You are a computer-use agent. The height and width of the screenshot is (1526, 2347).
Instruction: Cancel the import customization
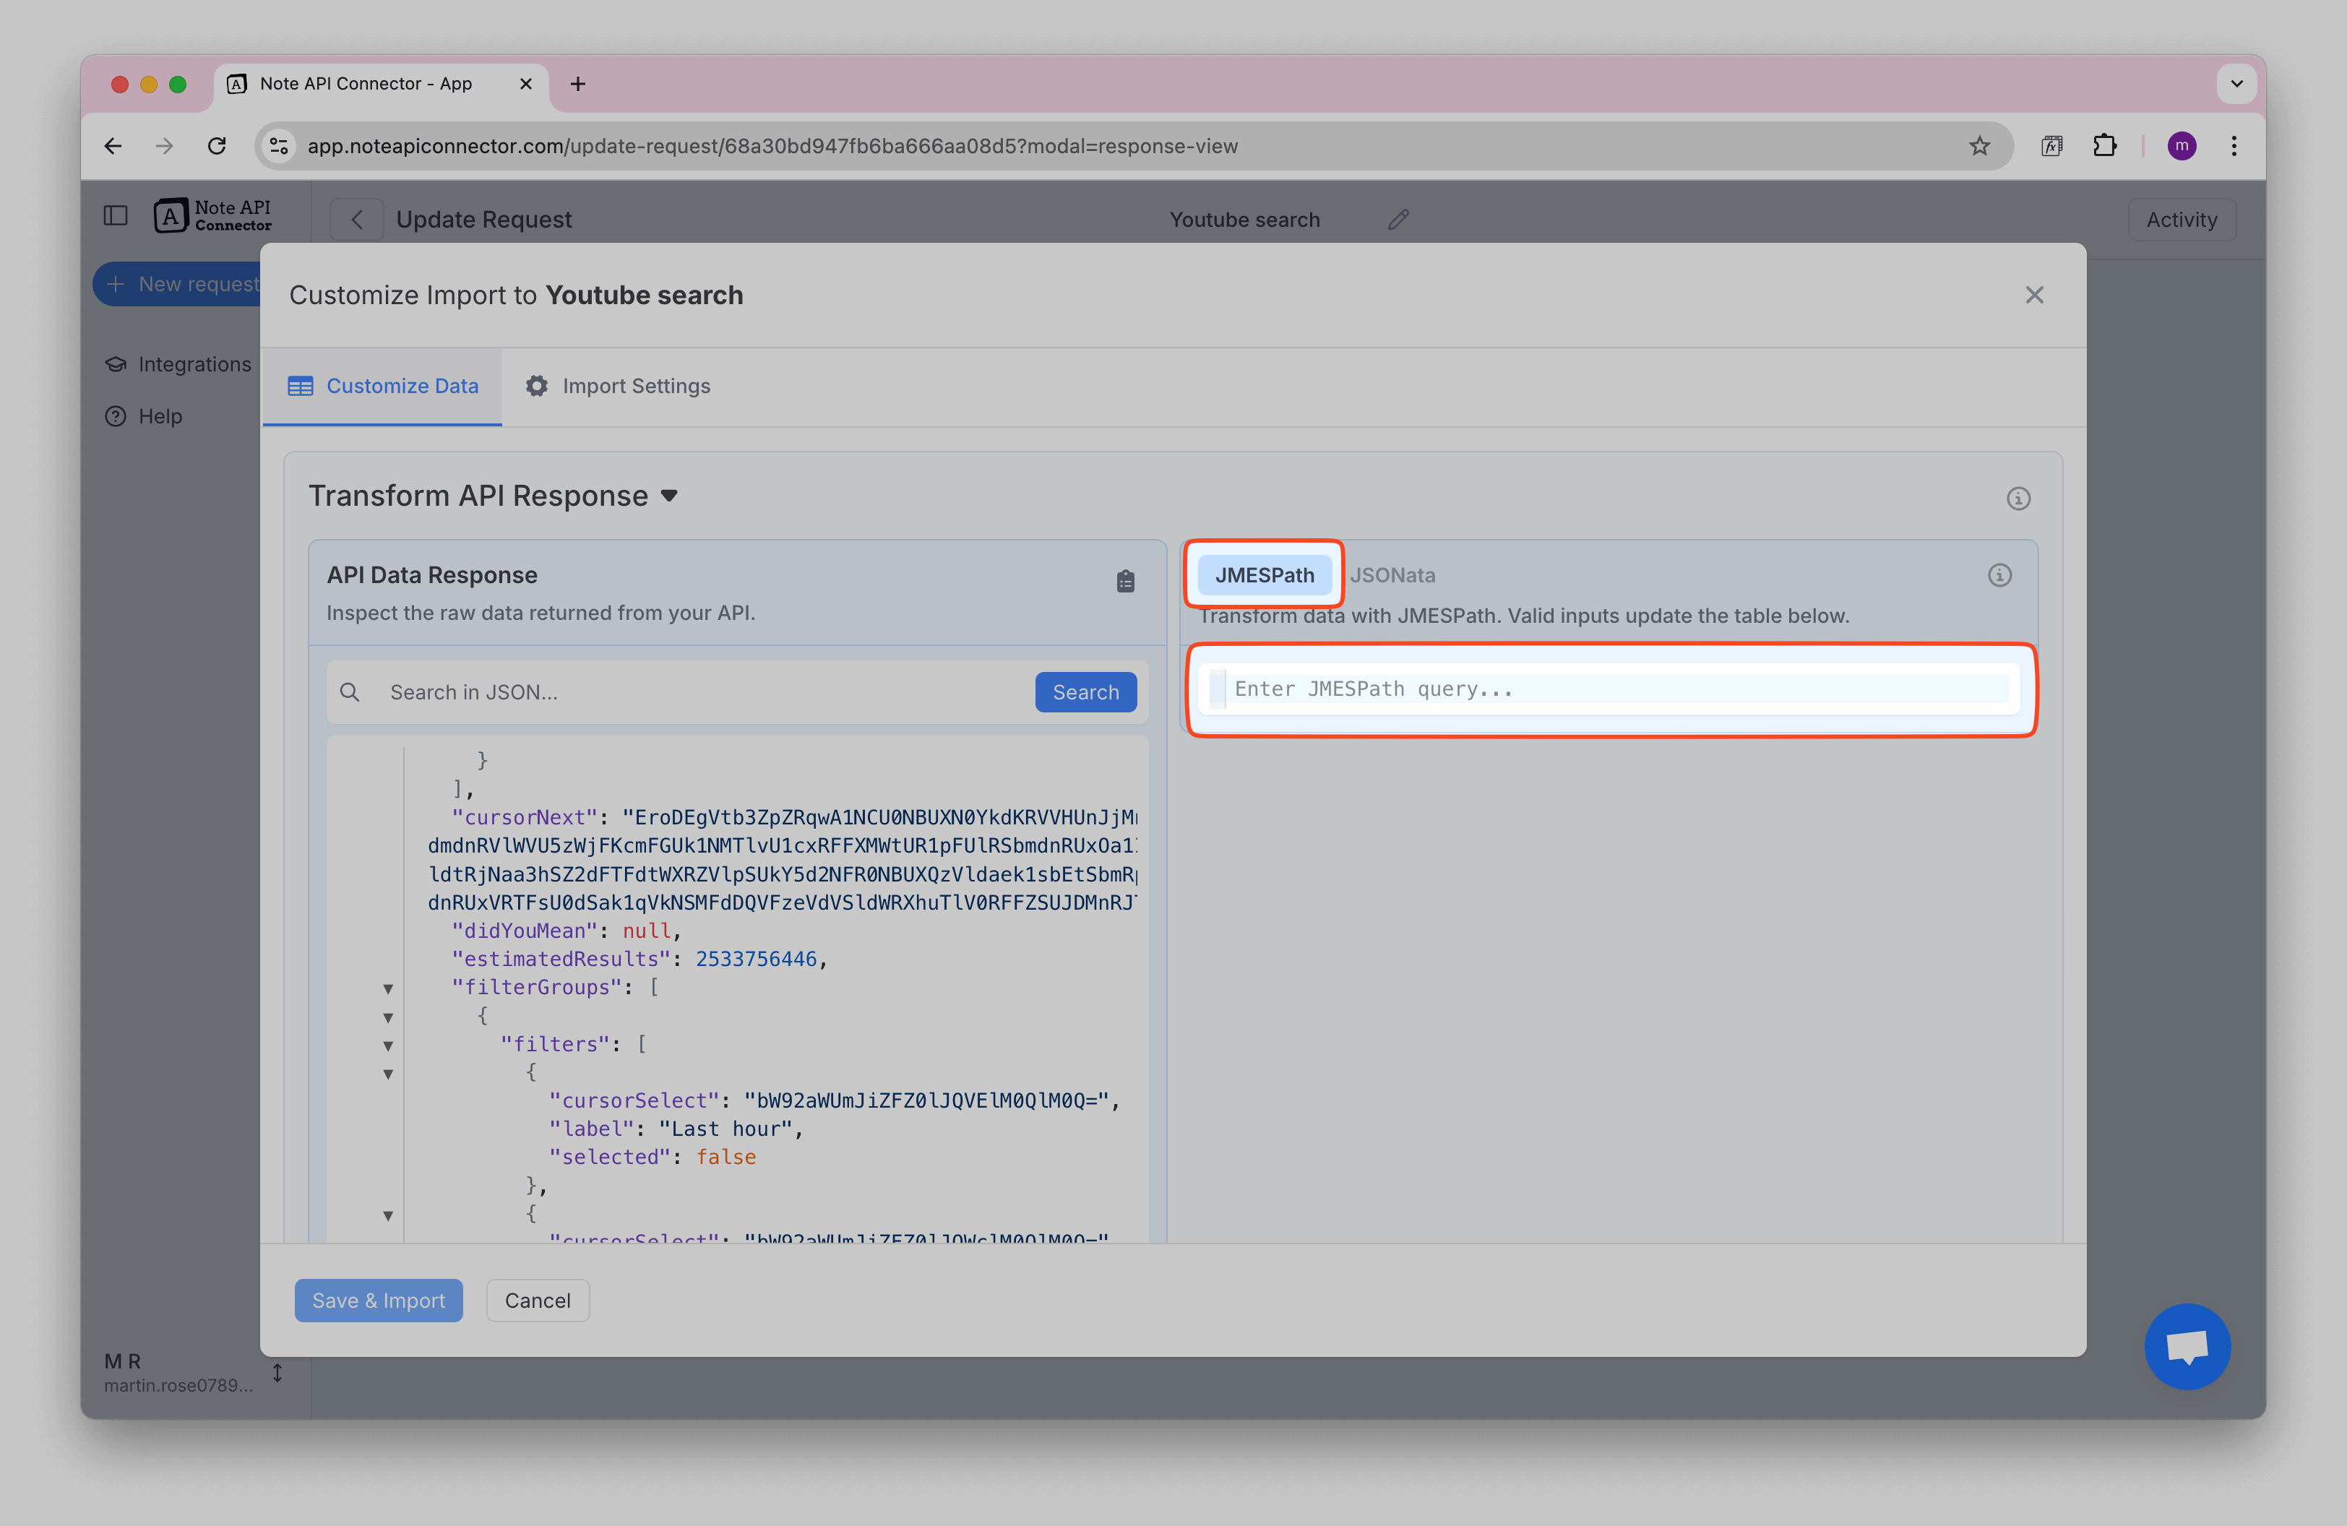coord(538,1301)
